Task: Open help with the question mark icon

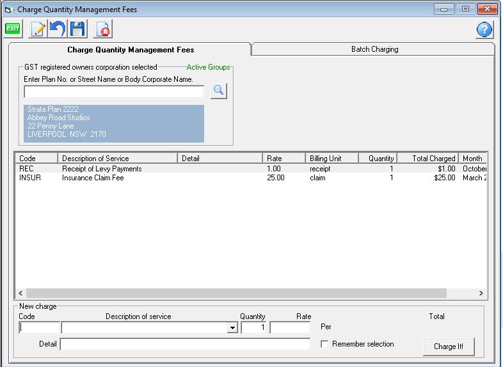Action: (484, 30)
